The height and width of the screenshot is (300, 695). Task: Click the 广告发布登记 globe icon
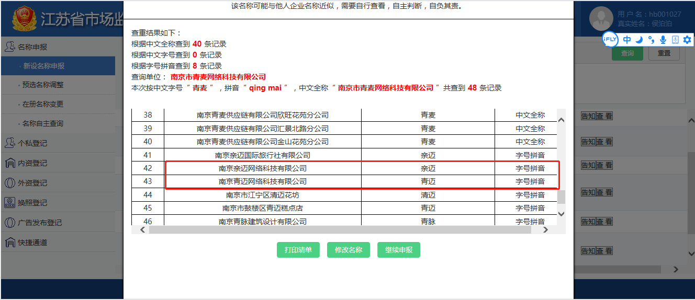pyautogui.click(x=9, y=223)
